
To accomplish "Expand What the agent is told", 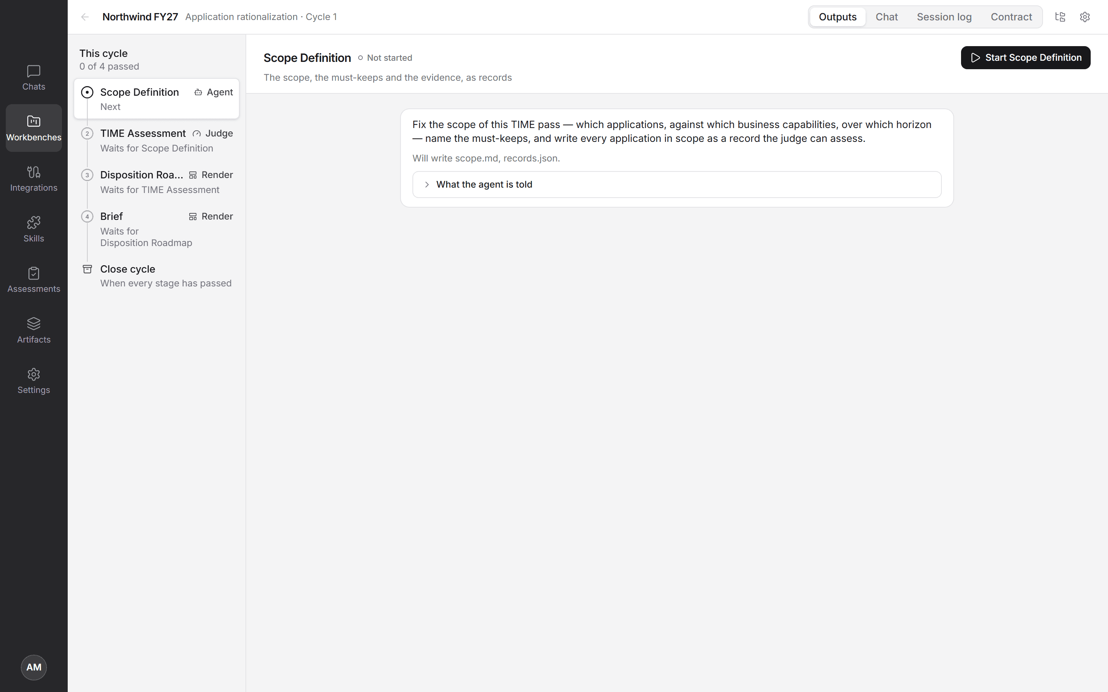I will (677, 185).
